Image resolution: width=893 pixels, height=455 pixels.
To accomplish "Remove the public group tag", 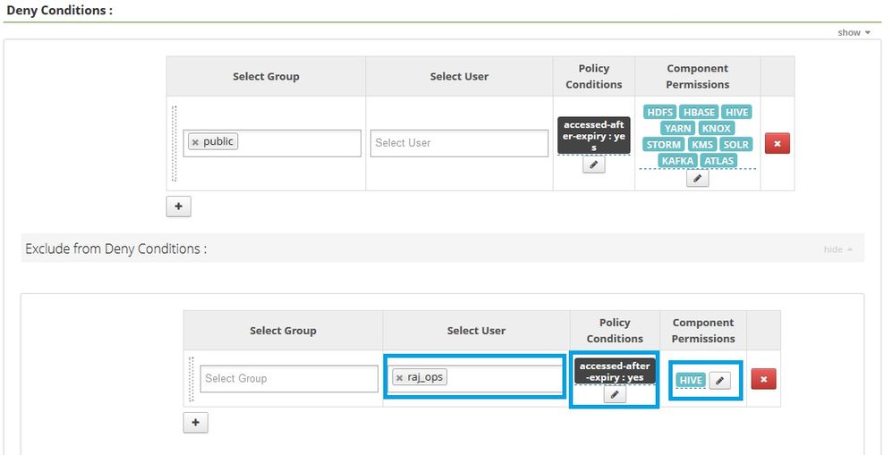I will 195,142.
